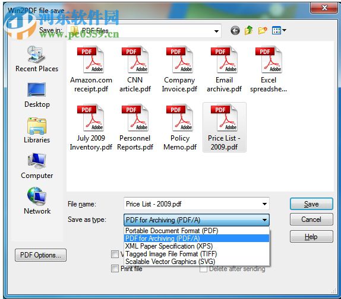Choose XML Paper Specification (XPS) type
The height and width of the screenshot is (299, 341).
tap(197, 246)
